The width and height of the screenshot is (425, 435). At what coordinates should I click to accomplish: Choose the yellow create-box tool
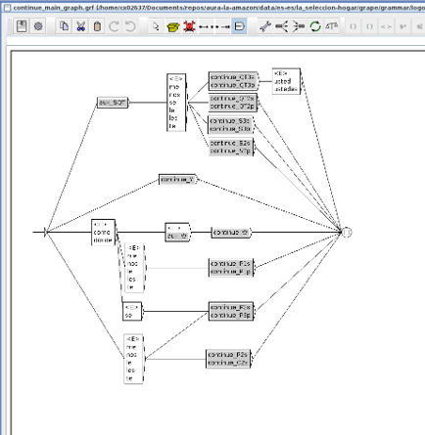click(172, 26)
